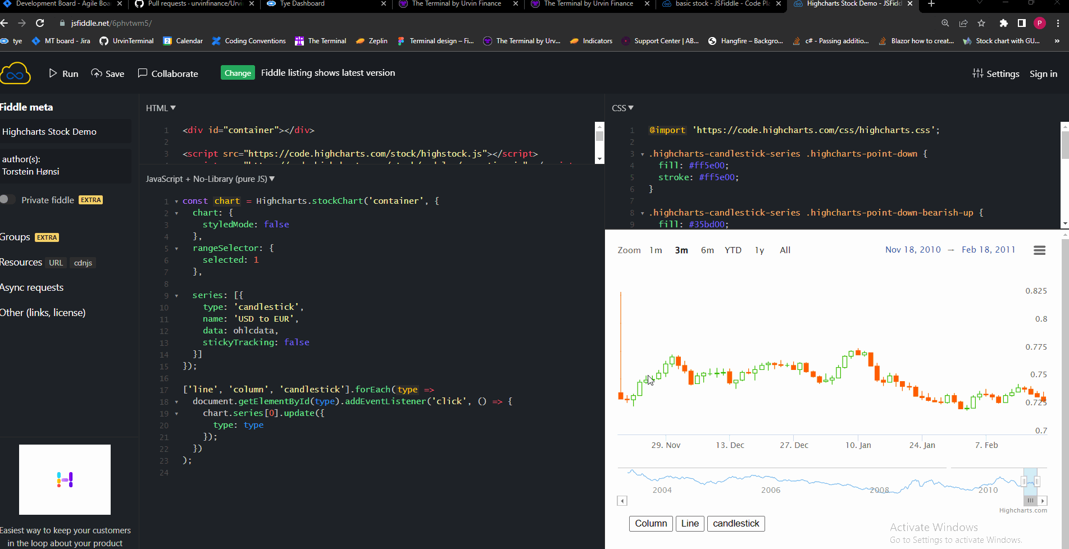Click the green Change button
The image size is (1069, 549).
click(237, 73)
